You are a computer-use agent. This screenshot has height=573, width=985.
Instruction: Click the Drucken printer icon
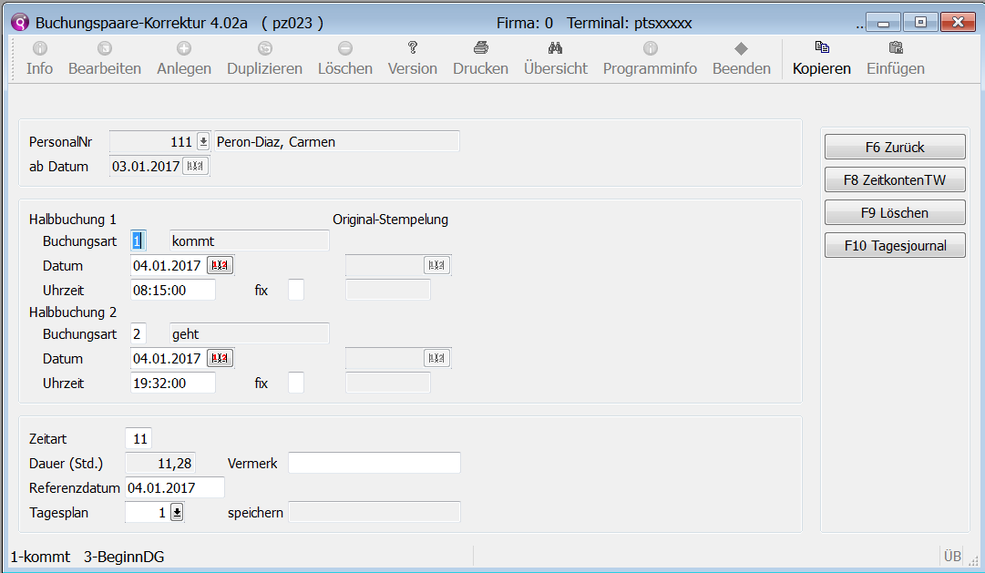click(x=480, y=48)
